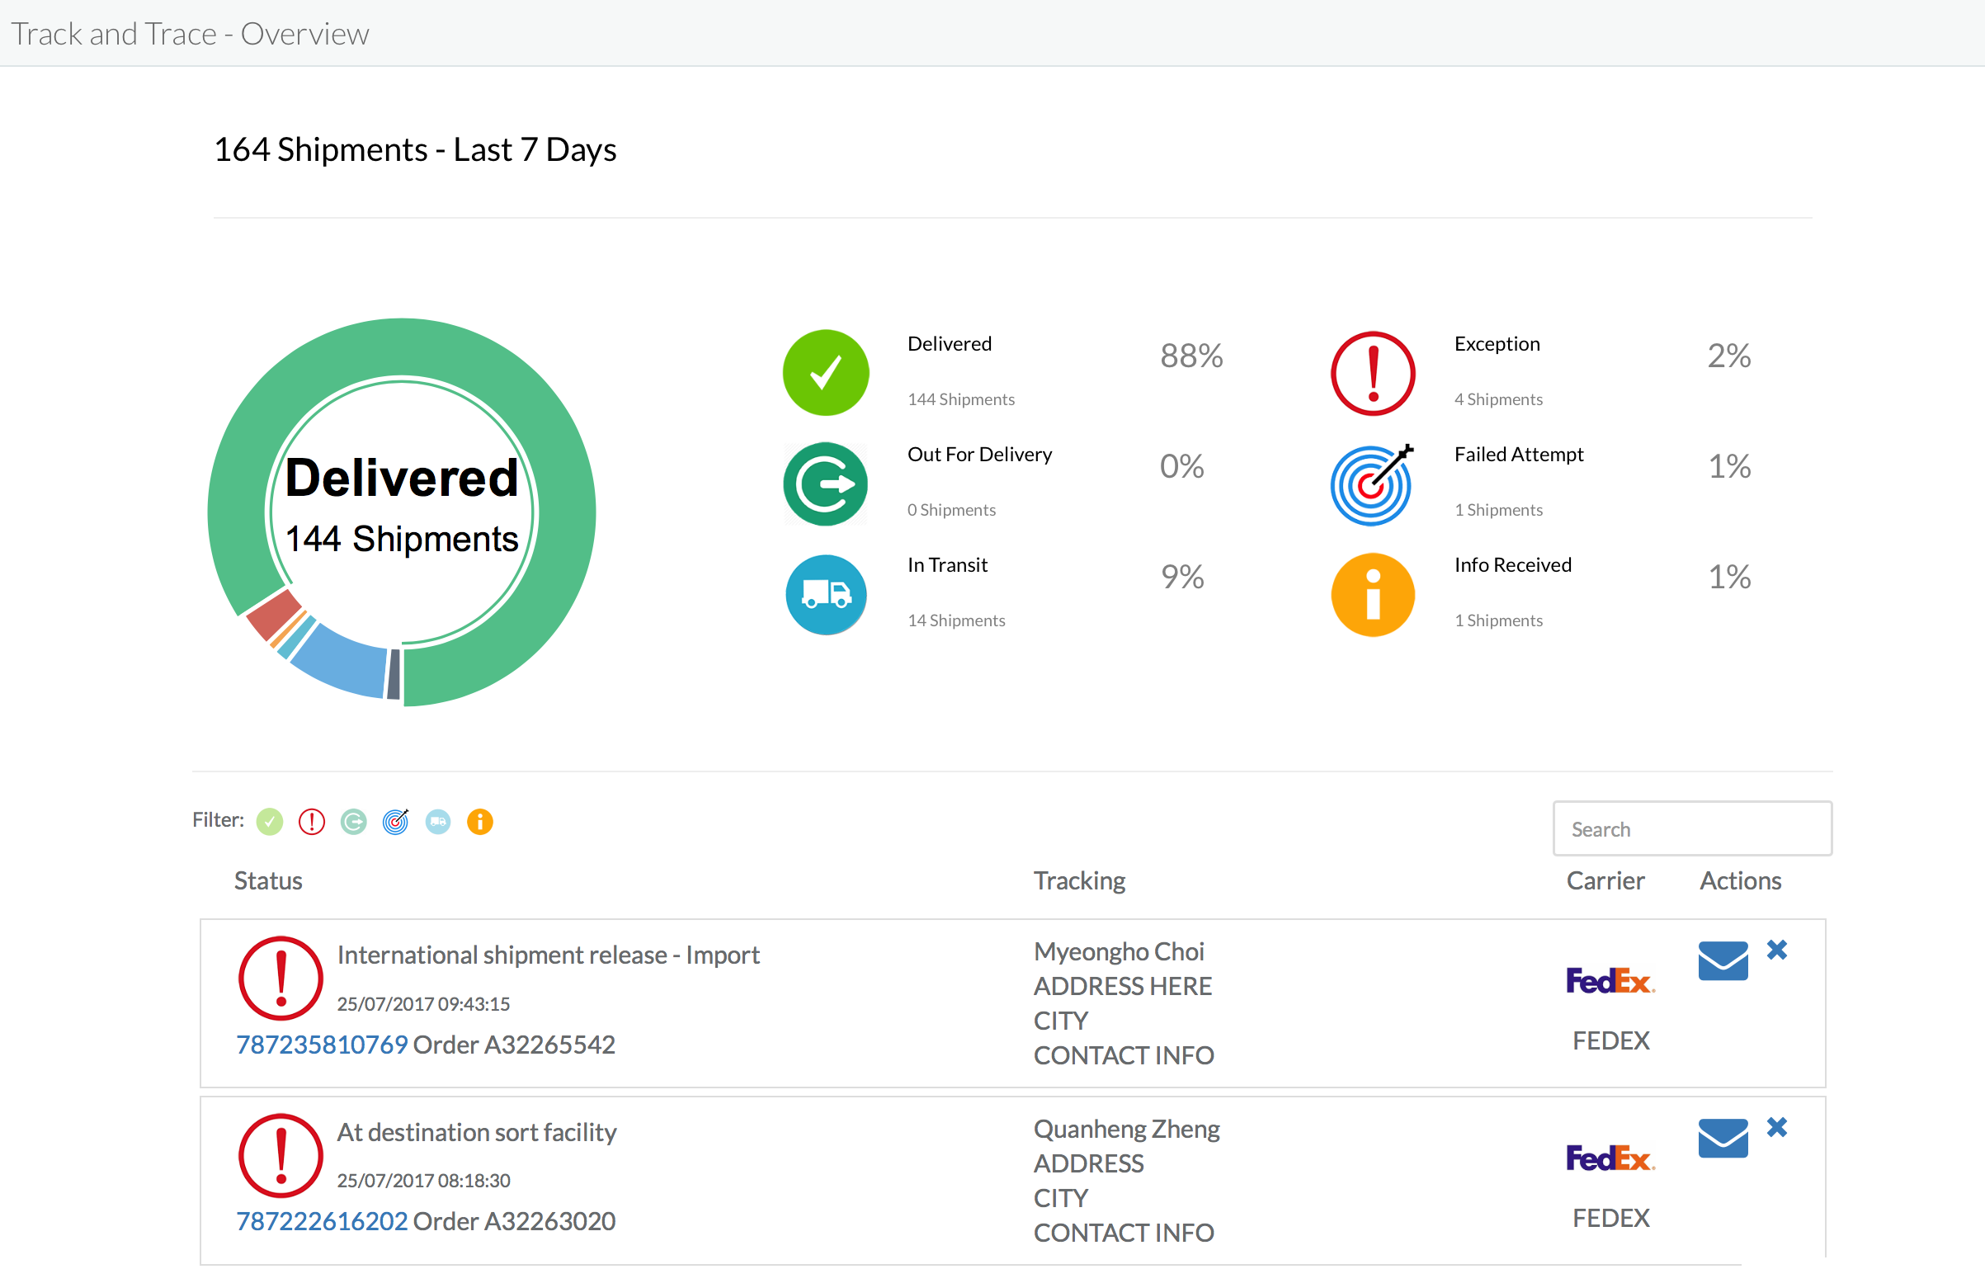Toggle the Delivered filter icon
The image size is (1985, 1269).
click(270, 822)
